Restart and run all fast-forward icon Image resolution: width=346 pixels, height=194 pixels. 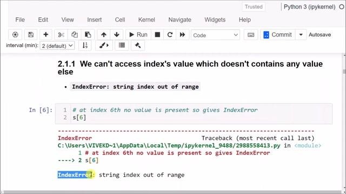[182, 34]
